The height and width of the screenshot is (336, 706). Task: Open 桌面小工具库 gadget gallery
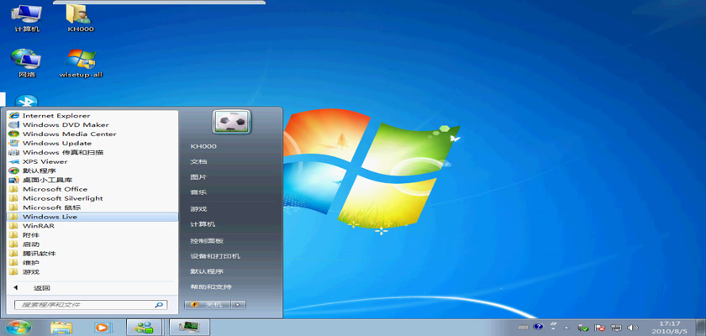(x=92, y=180)
